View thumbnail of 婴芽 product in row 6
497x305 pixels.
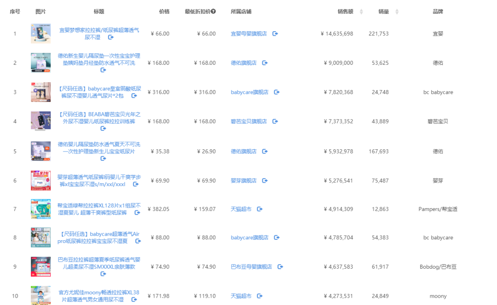coord(40,181)
